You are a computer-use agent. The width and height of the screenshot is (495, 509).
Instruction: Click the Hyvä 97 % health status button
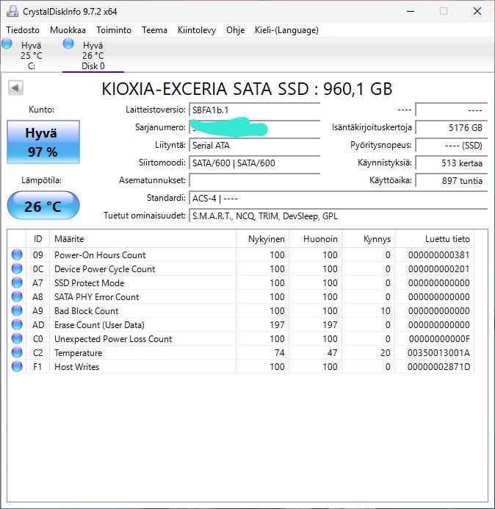43,142
